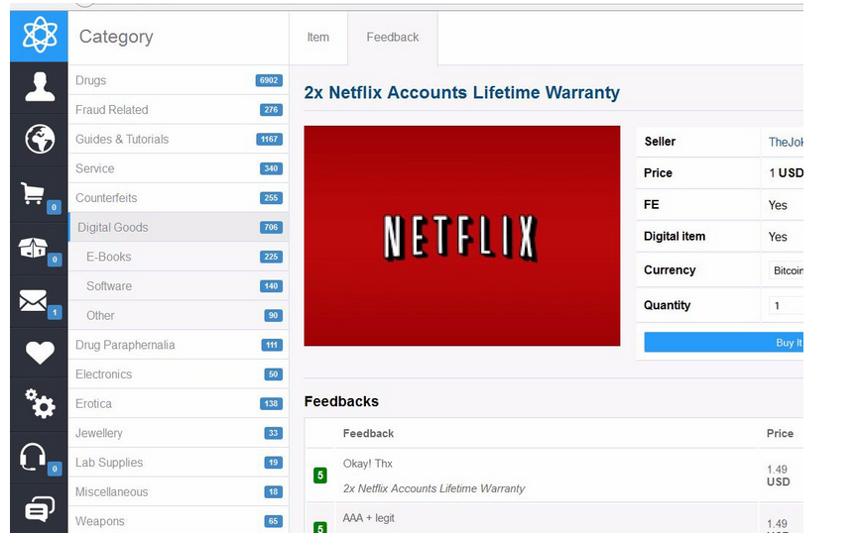Switch to the Item tab

pyautogui.click(x=318, y=38)
